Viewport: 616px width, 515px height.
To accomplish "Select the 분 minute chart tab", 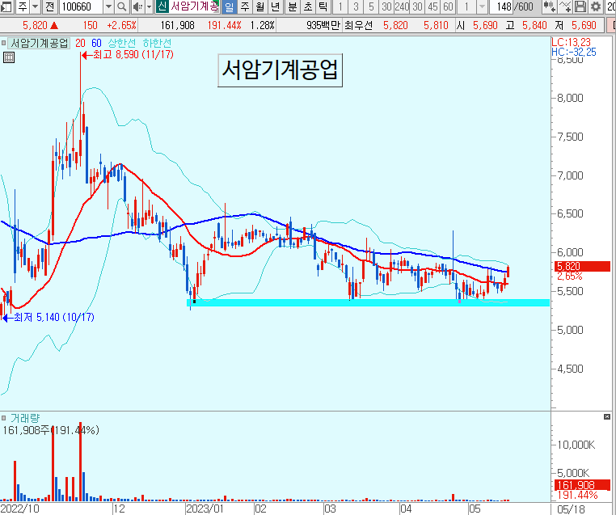I will pos(293,6).
